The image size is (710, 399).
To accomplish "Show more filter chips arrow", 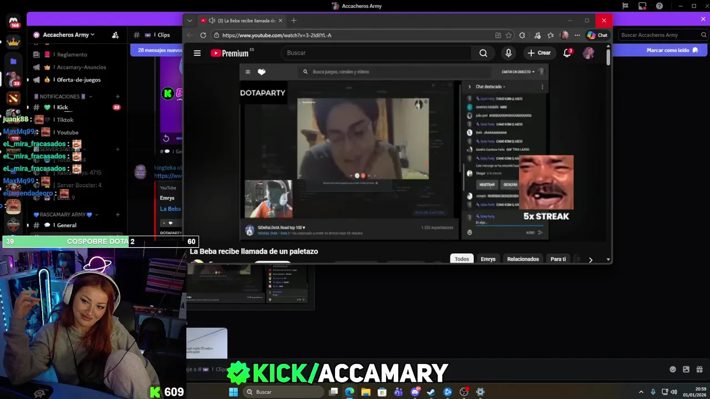I will coord(590,259).
